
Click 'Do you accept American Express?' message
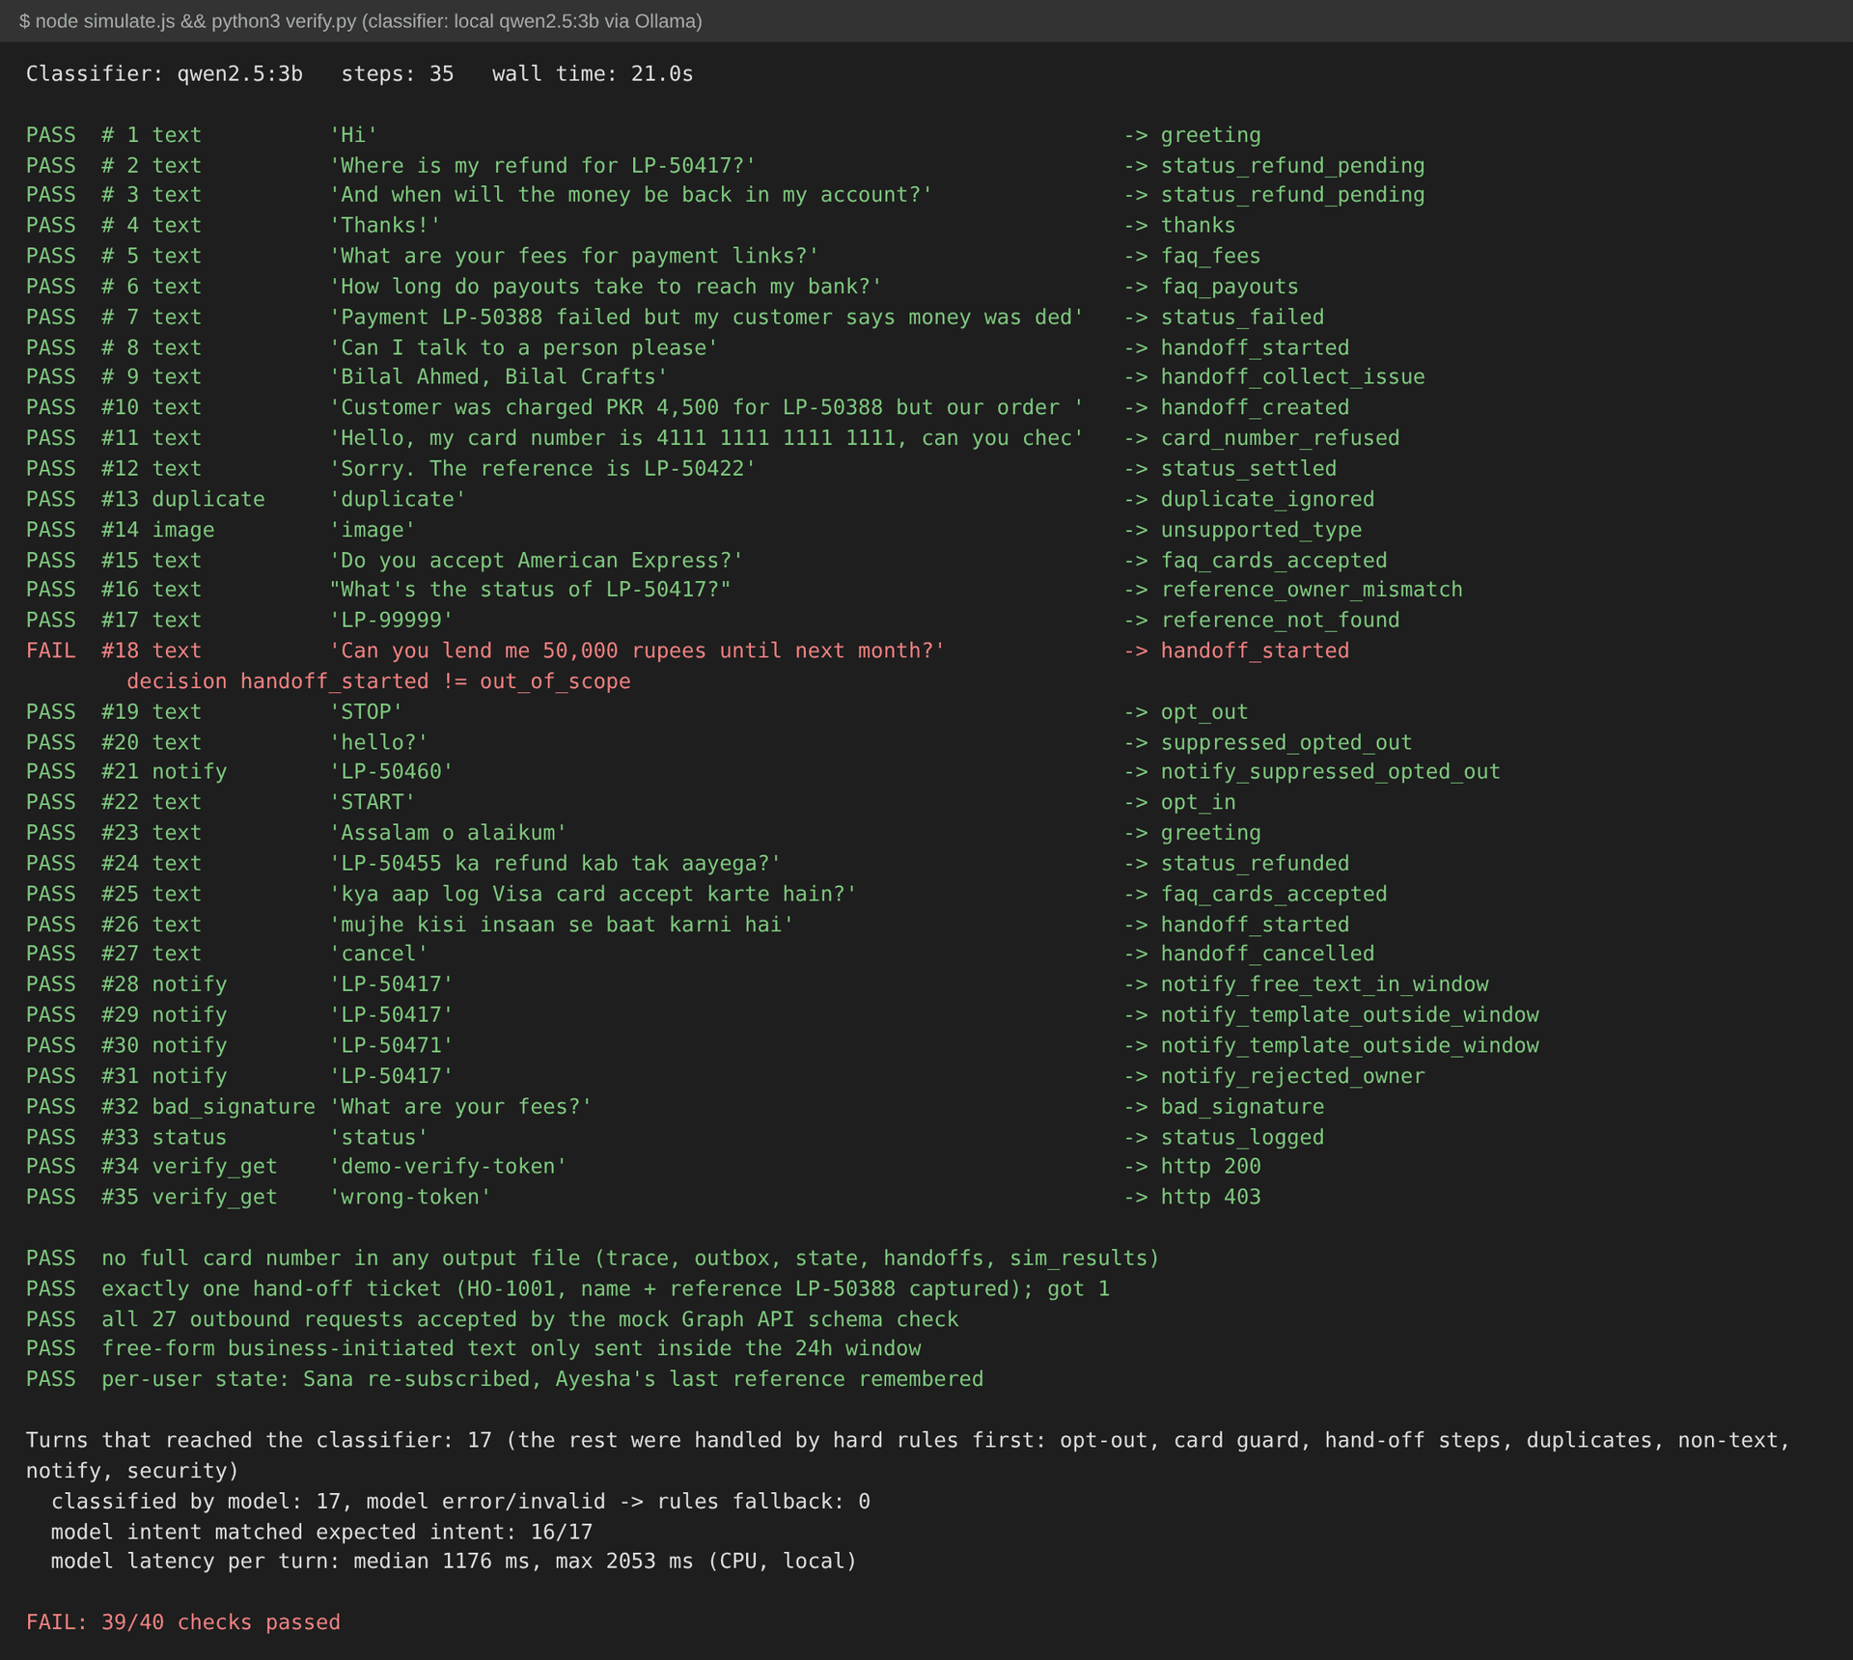coord(536,560)
